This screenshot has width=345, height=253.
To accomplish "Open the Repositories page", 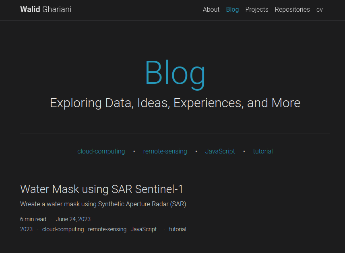I will click(292, 9).
